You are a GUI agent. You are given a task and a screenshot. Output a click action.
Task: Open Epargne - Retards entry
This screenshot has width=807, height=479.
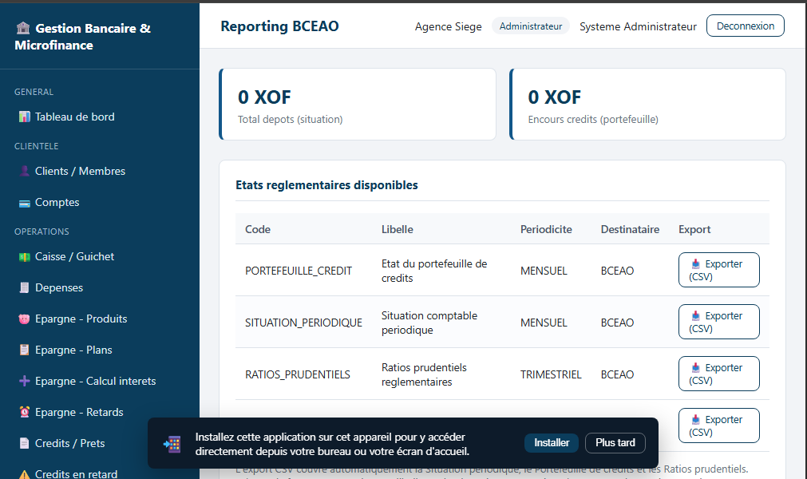100,412
